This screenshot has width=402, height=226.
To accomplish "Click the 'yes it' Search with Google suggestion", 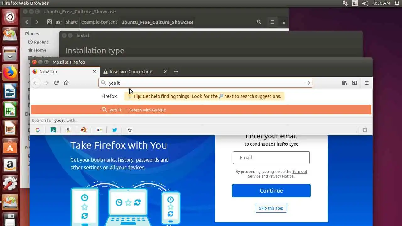I will click(201, 110).
